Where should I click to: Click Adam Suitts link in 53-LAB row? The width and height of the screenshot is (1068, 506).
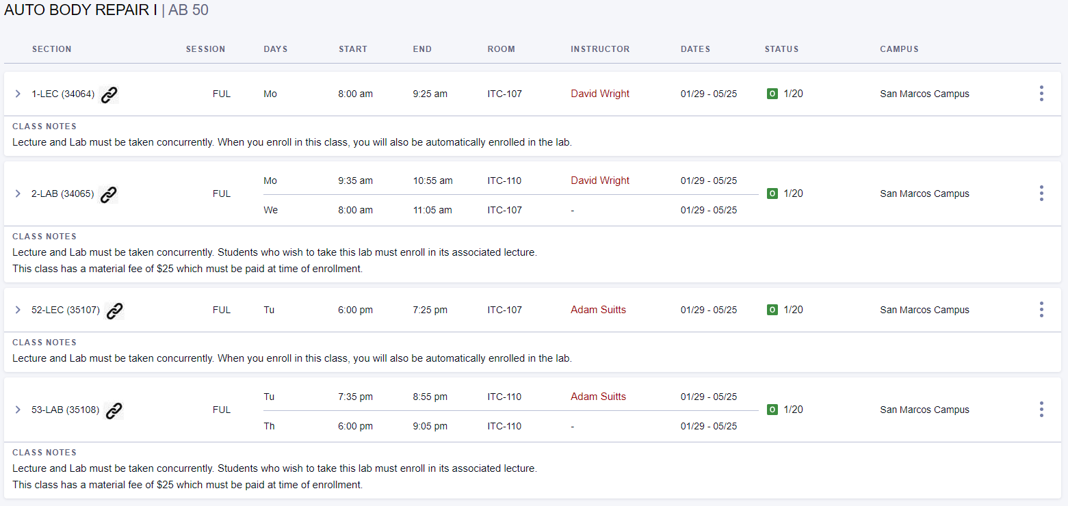[x=598, y=397]
